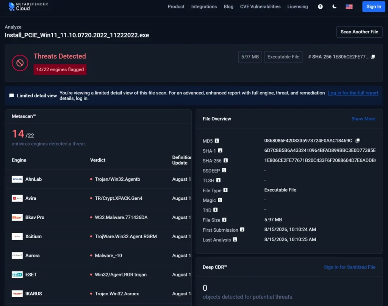The height and width of the screenshot is (306, 388).
Task: Sort by the Engine column header
Action: [x=19, y=160]
